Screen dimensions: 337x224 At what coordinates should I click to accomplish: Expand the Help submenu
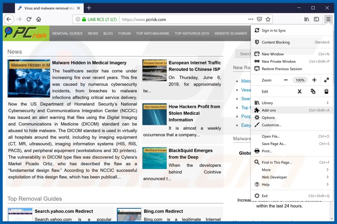point(292,184)
